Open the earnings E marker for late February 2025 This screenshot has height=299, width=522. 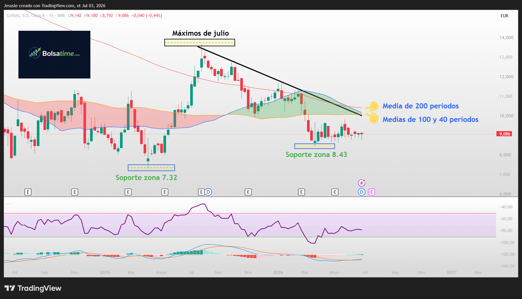click(x=128, y=192)
